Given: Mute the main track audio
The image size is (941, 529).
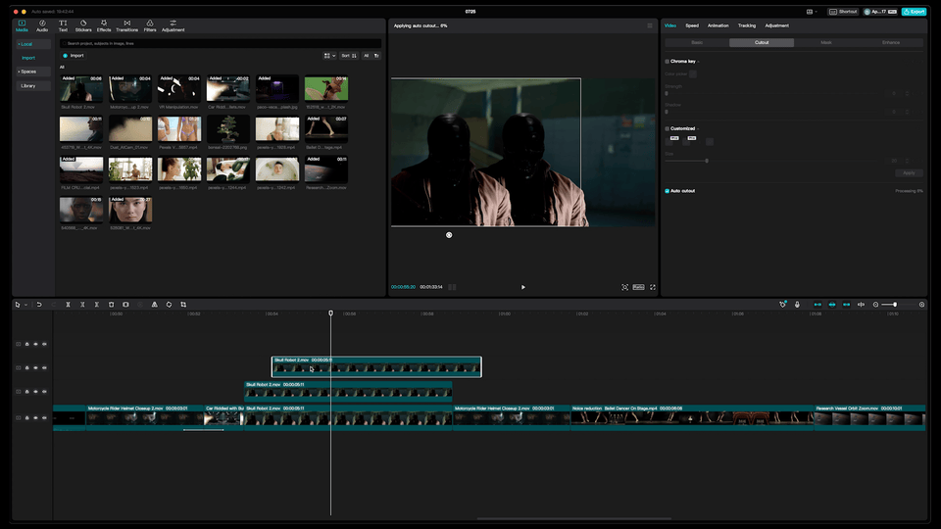Looking at the screenshot, I should pyautogui.click(x=44, y=418).
